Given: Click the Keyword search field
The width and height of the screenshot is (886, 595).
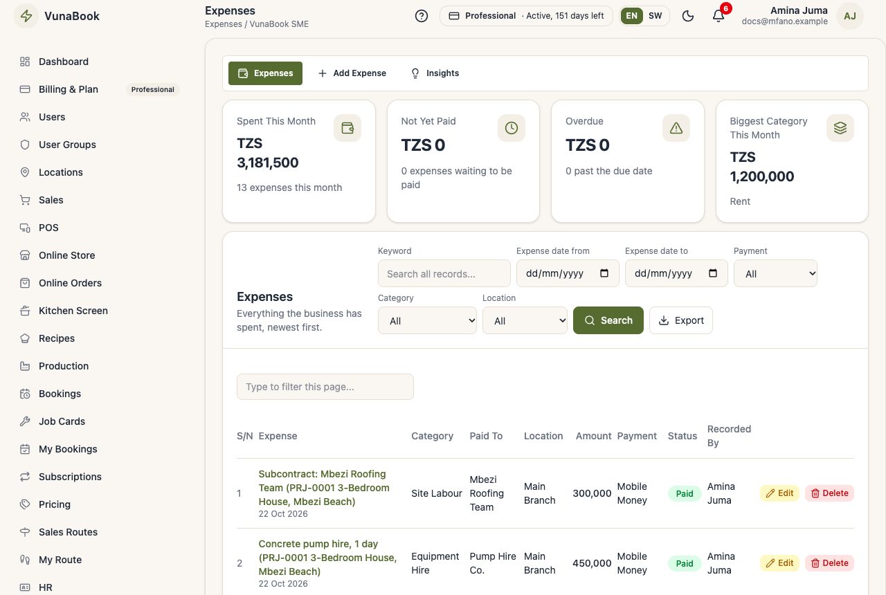Looking at the screenshot, I should tap(444, 273).
